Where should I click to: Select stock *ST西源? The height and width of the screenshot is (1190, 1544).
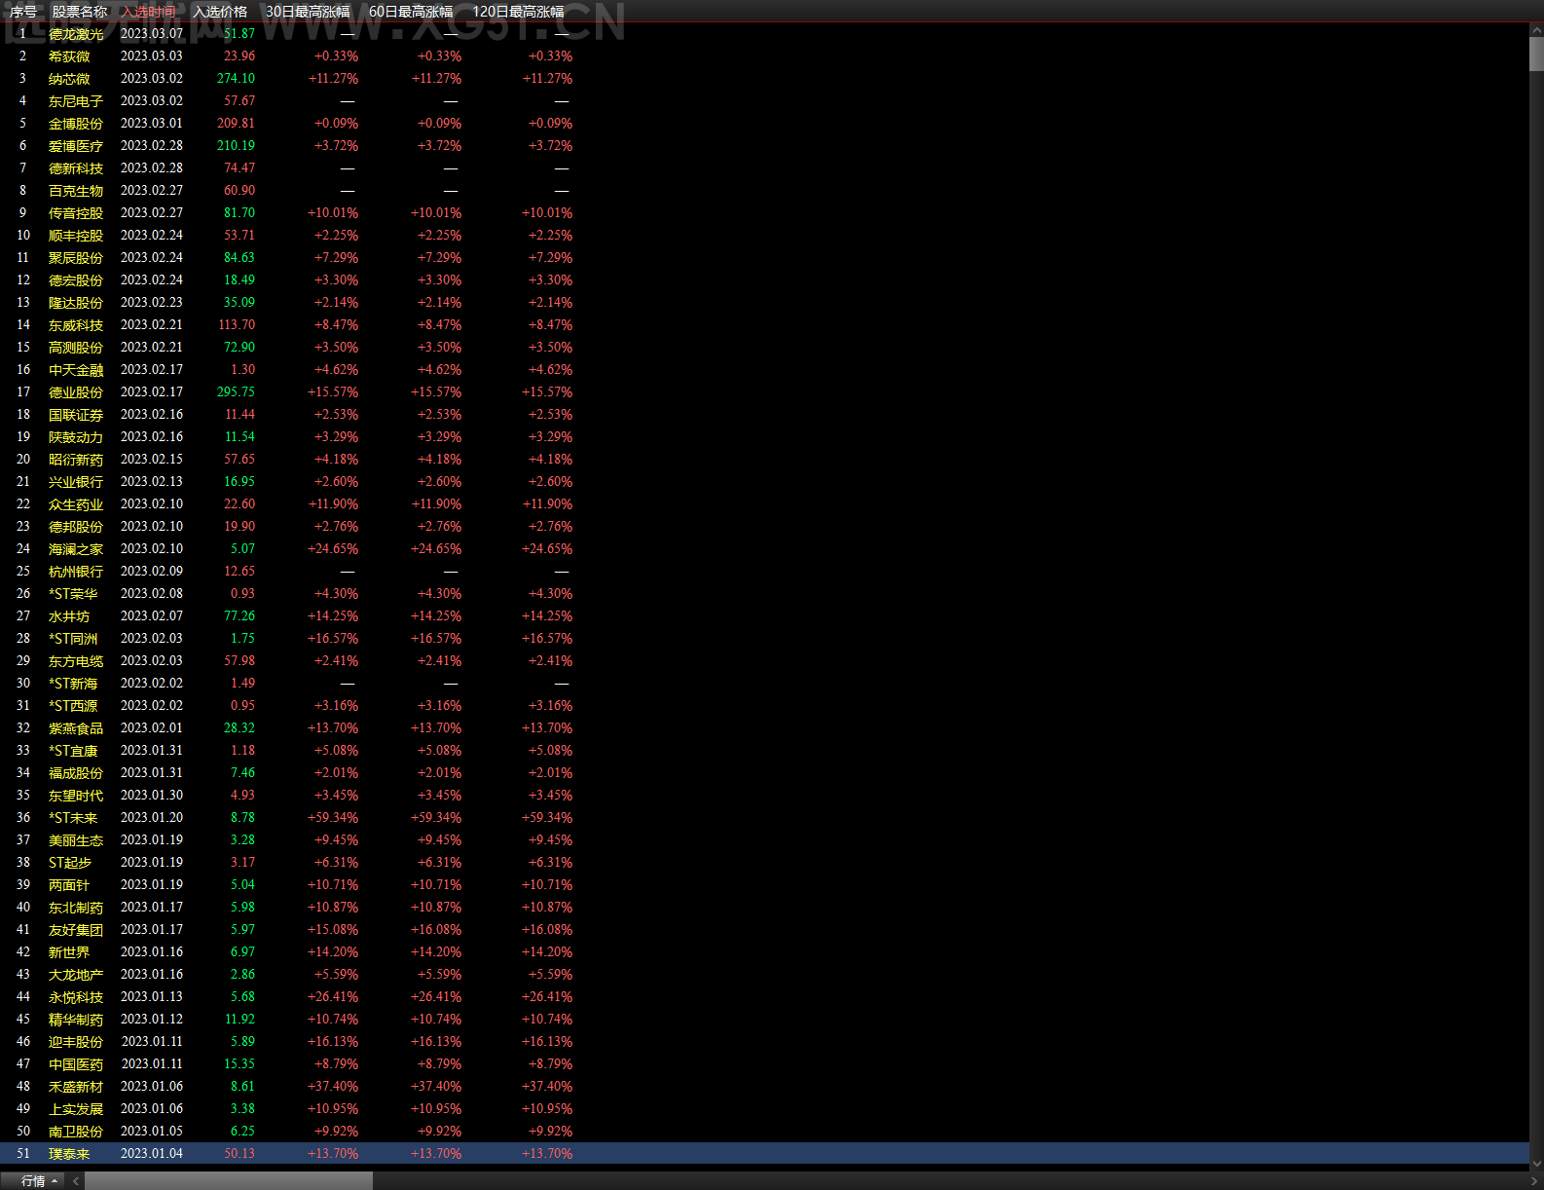[x=73, y=706]
